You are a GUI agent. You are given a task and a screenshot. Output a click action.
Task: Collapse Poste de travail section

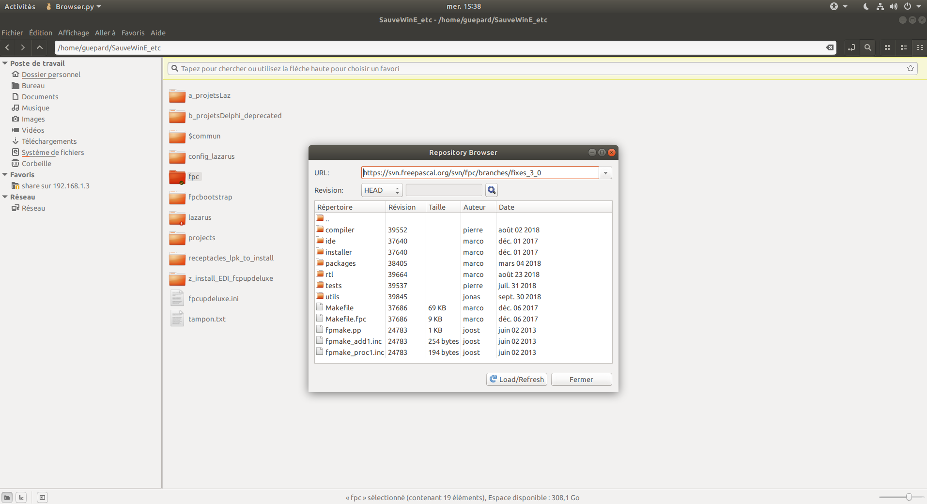(5, 63)
